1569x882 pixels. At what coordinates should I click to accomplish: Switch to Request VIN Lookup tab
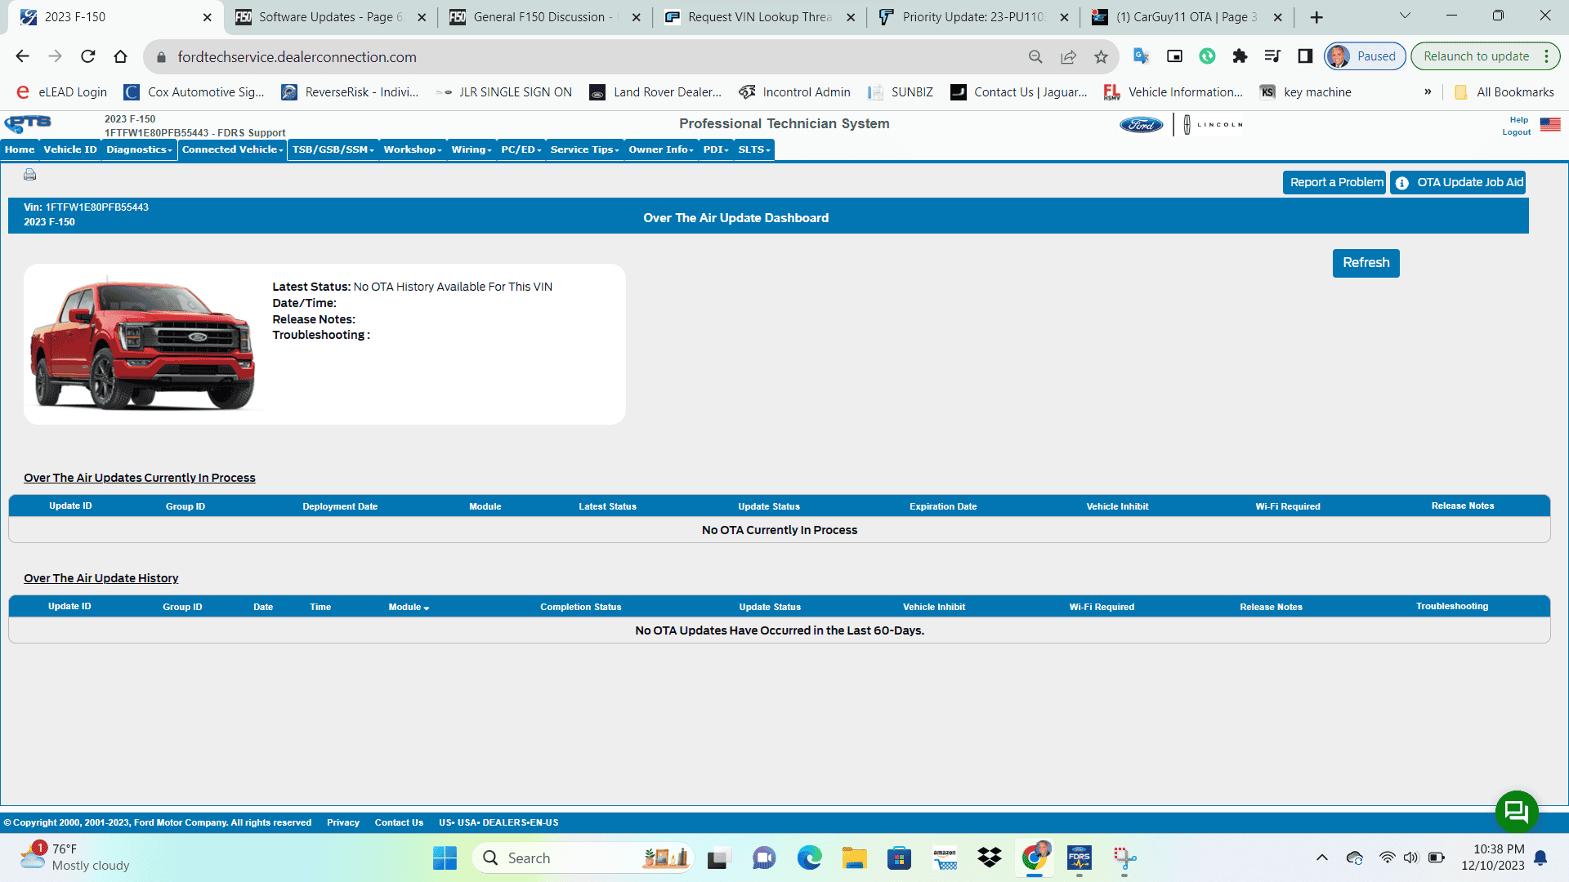tap(759, 16)
